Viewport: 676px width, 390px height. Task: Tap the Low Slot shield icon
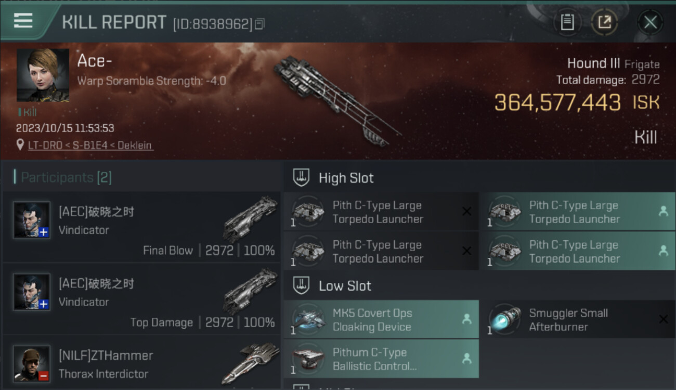pos(300,285)
